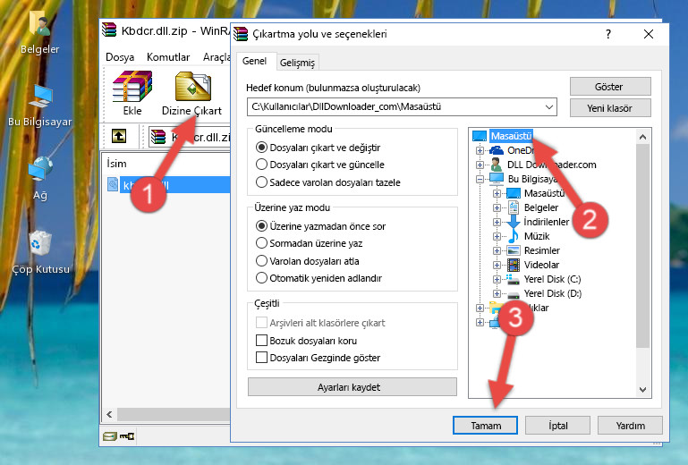Open the Ağ network desktop icon
Screen dimensions: 688x465
tap(40, 169)
